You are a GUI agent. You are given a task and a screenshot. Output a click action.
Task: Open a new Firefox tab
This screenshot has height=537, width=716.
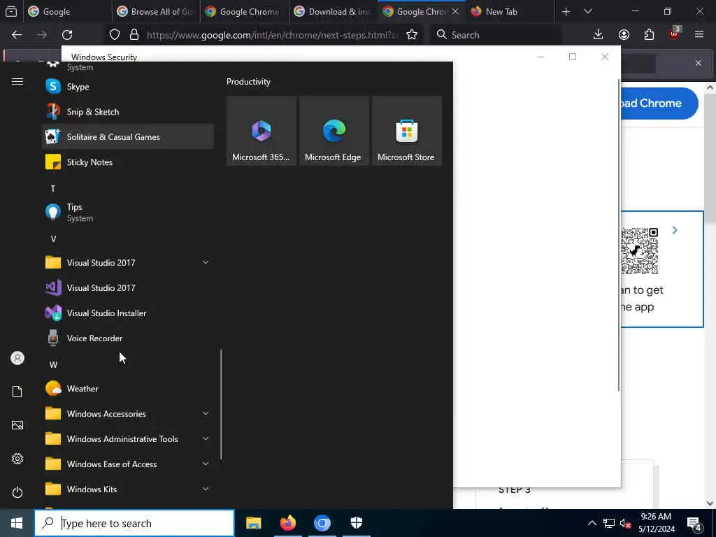[x=566, y=11]
